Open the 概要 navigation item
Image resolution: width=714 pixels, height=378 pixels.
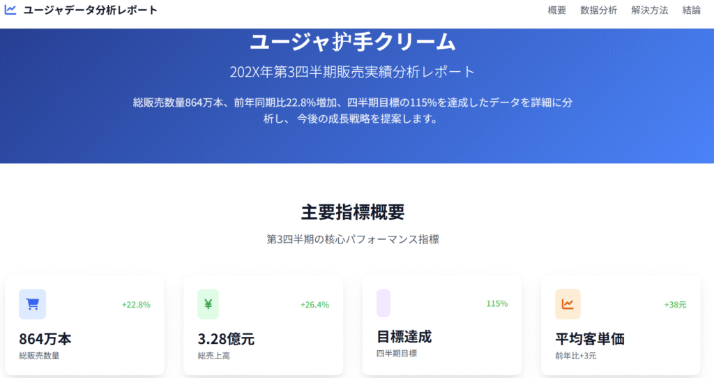(557, 10)
